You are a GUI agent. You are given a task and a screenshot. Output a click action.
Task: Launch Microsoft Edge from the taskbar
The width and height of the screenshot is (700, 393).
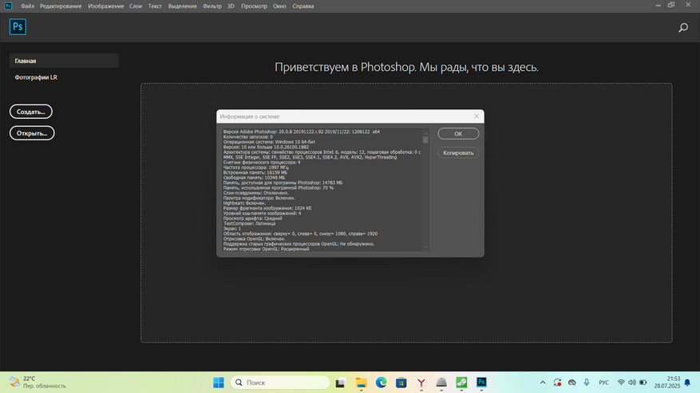(x=382, y=383)
